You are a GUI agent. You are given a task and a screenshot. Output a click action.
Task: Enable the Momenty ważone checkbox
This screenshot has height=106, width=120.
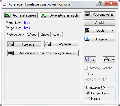point(86,68)
